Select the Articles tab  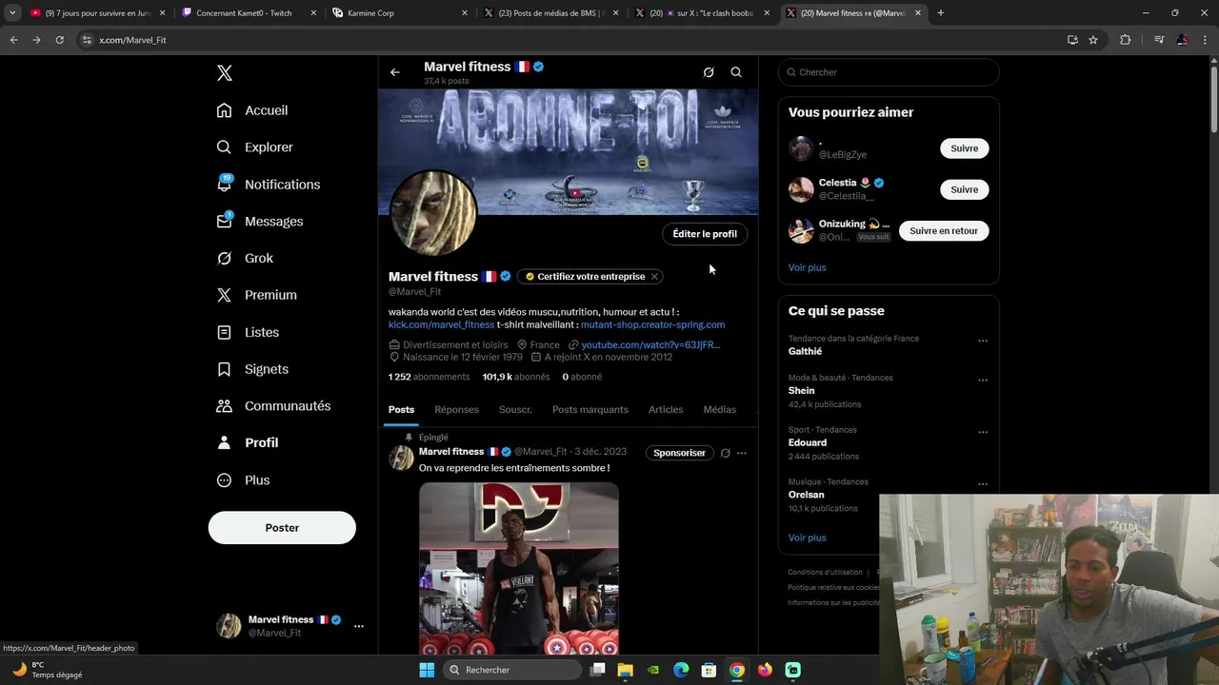coord(666,410)
